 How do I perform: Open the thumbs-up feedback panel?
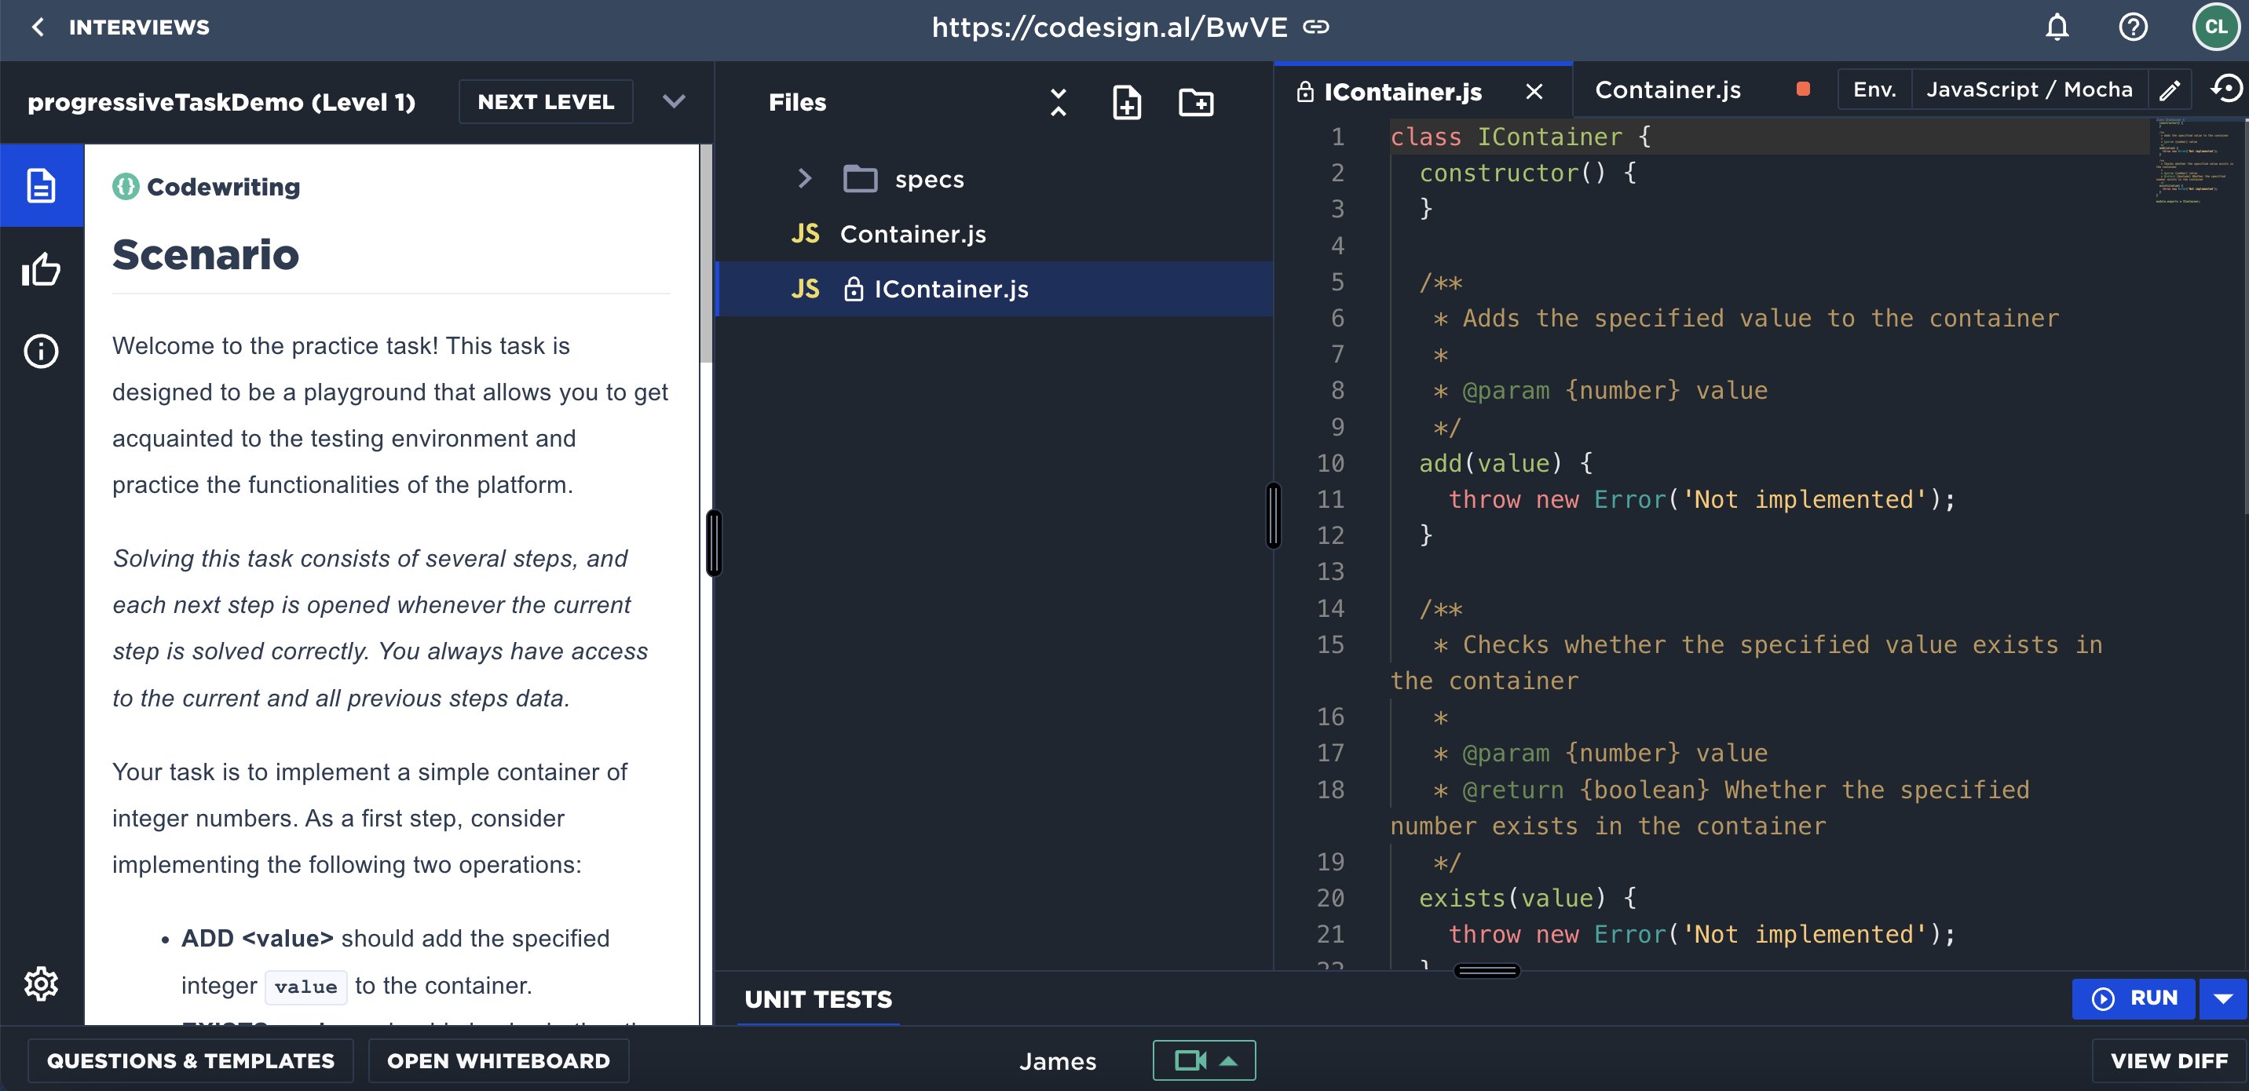tap(41, 268)
